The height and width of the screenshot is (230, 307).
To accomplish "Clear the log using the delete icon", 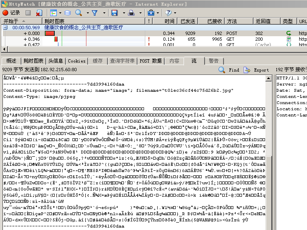I will pyautogui.click(x=39, y=13).
